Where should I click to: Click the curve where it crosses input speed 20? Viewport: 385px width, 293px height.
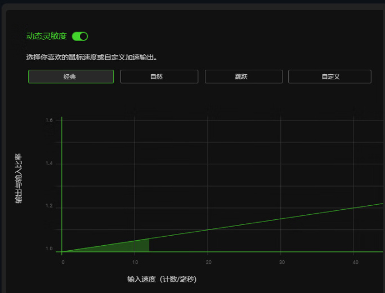point(208,229)
